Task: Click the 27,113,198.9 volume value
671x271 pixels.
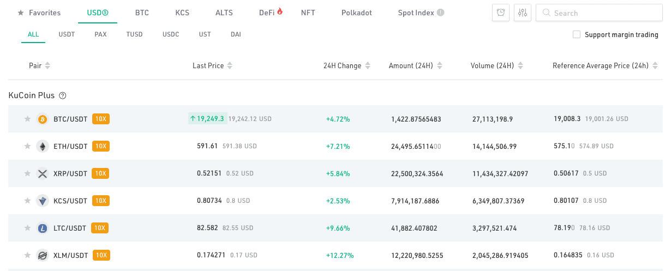Action: click(x=493, y=119)
